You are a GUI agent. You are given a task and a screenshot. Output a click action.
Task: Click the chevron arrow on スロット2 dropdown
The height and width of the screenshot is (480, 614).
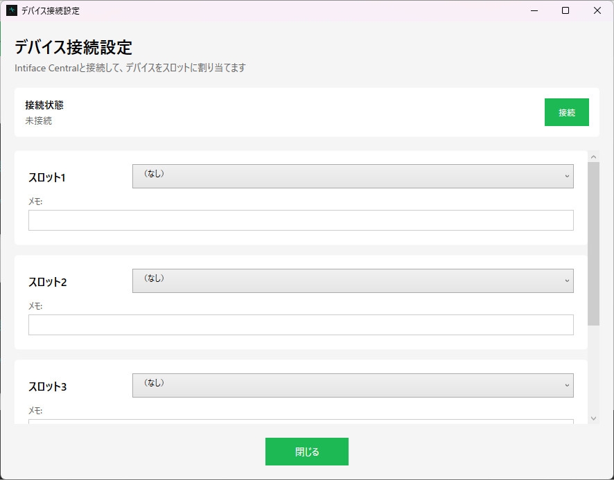point(567,281)
